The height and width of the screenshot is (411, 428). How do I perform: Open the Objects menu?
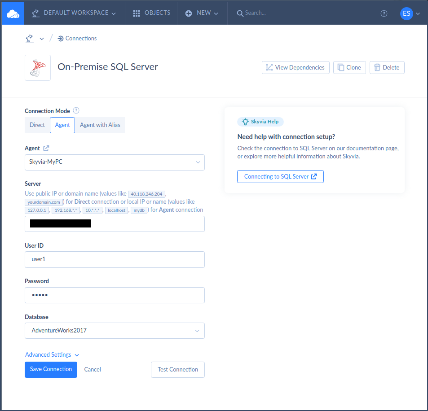(151, 13)
